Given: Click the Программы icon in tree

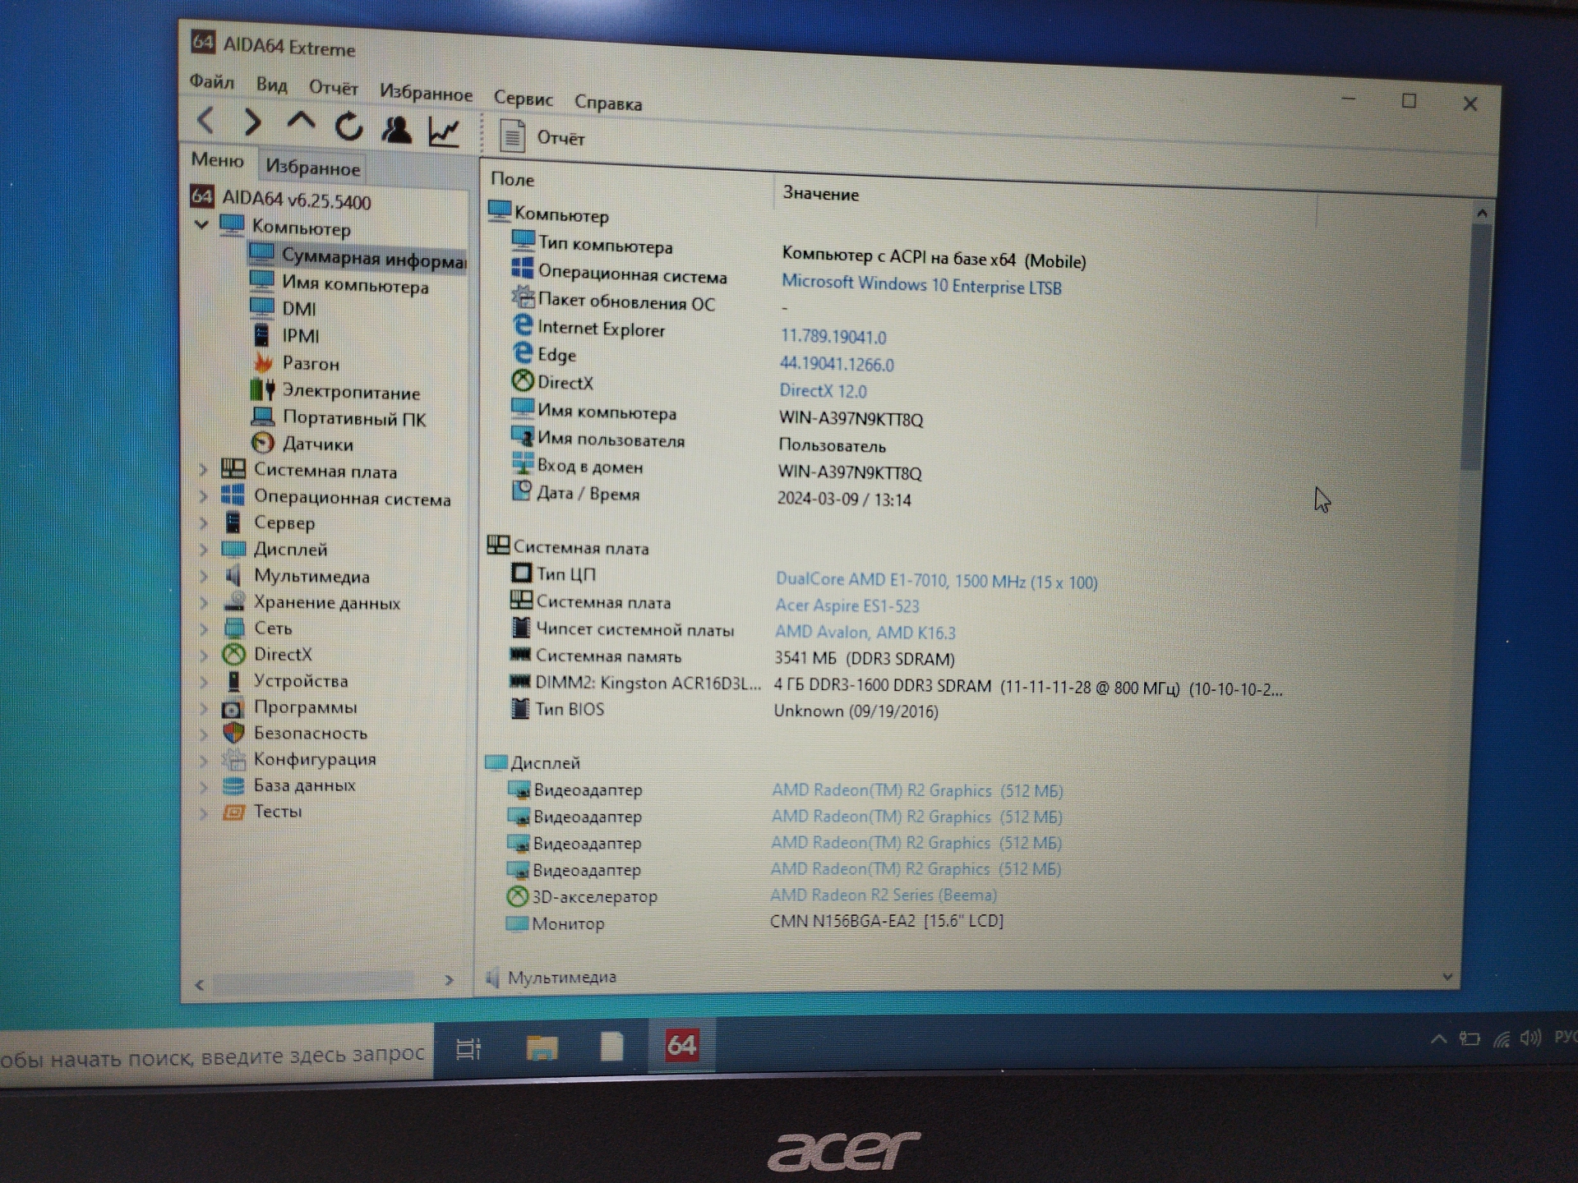Looking at the screenshot, I should coord(233,707).
